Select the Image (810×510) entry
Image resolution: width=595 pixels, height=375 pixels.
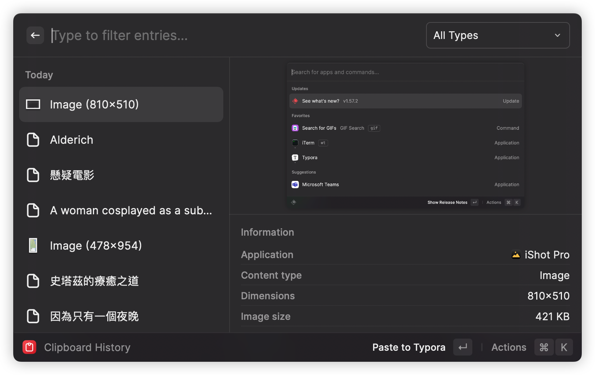coord(121,104)
